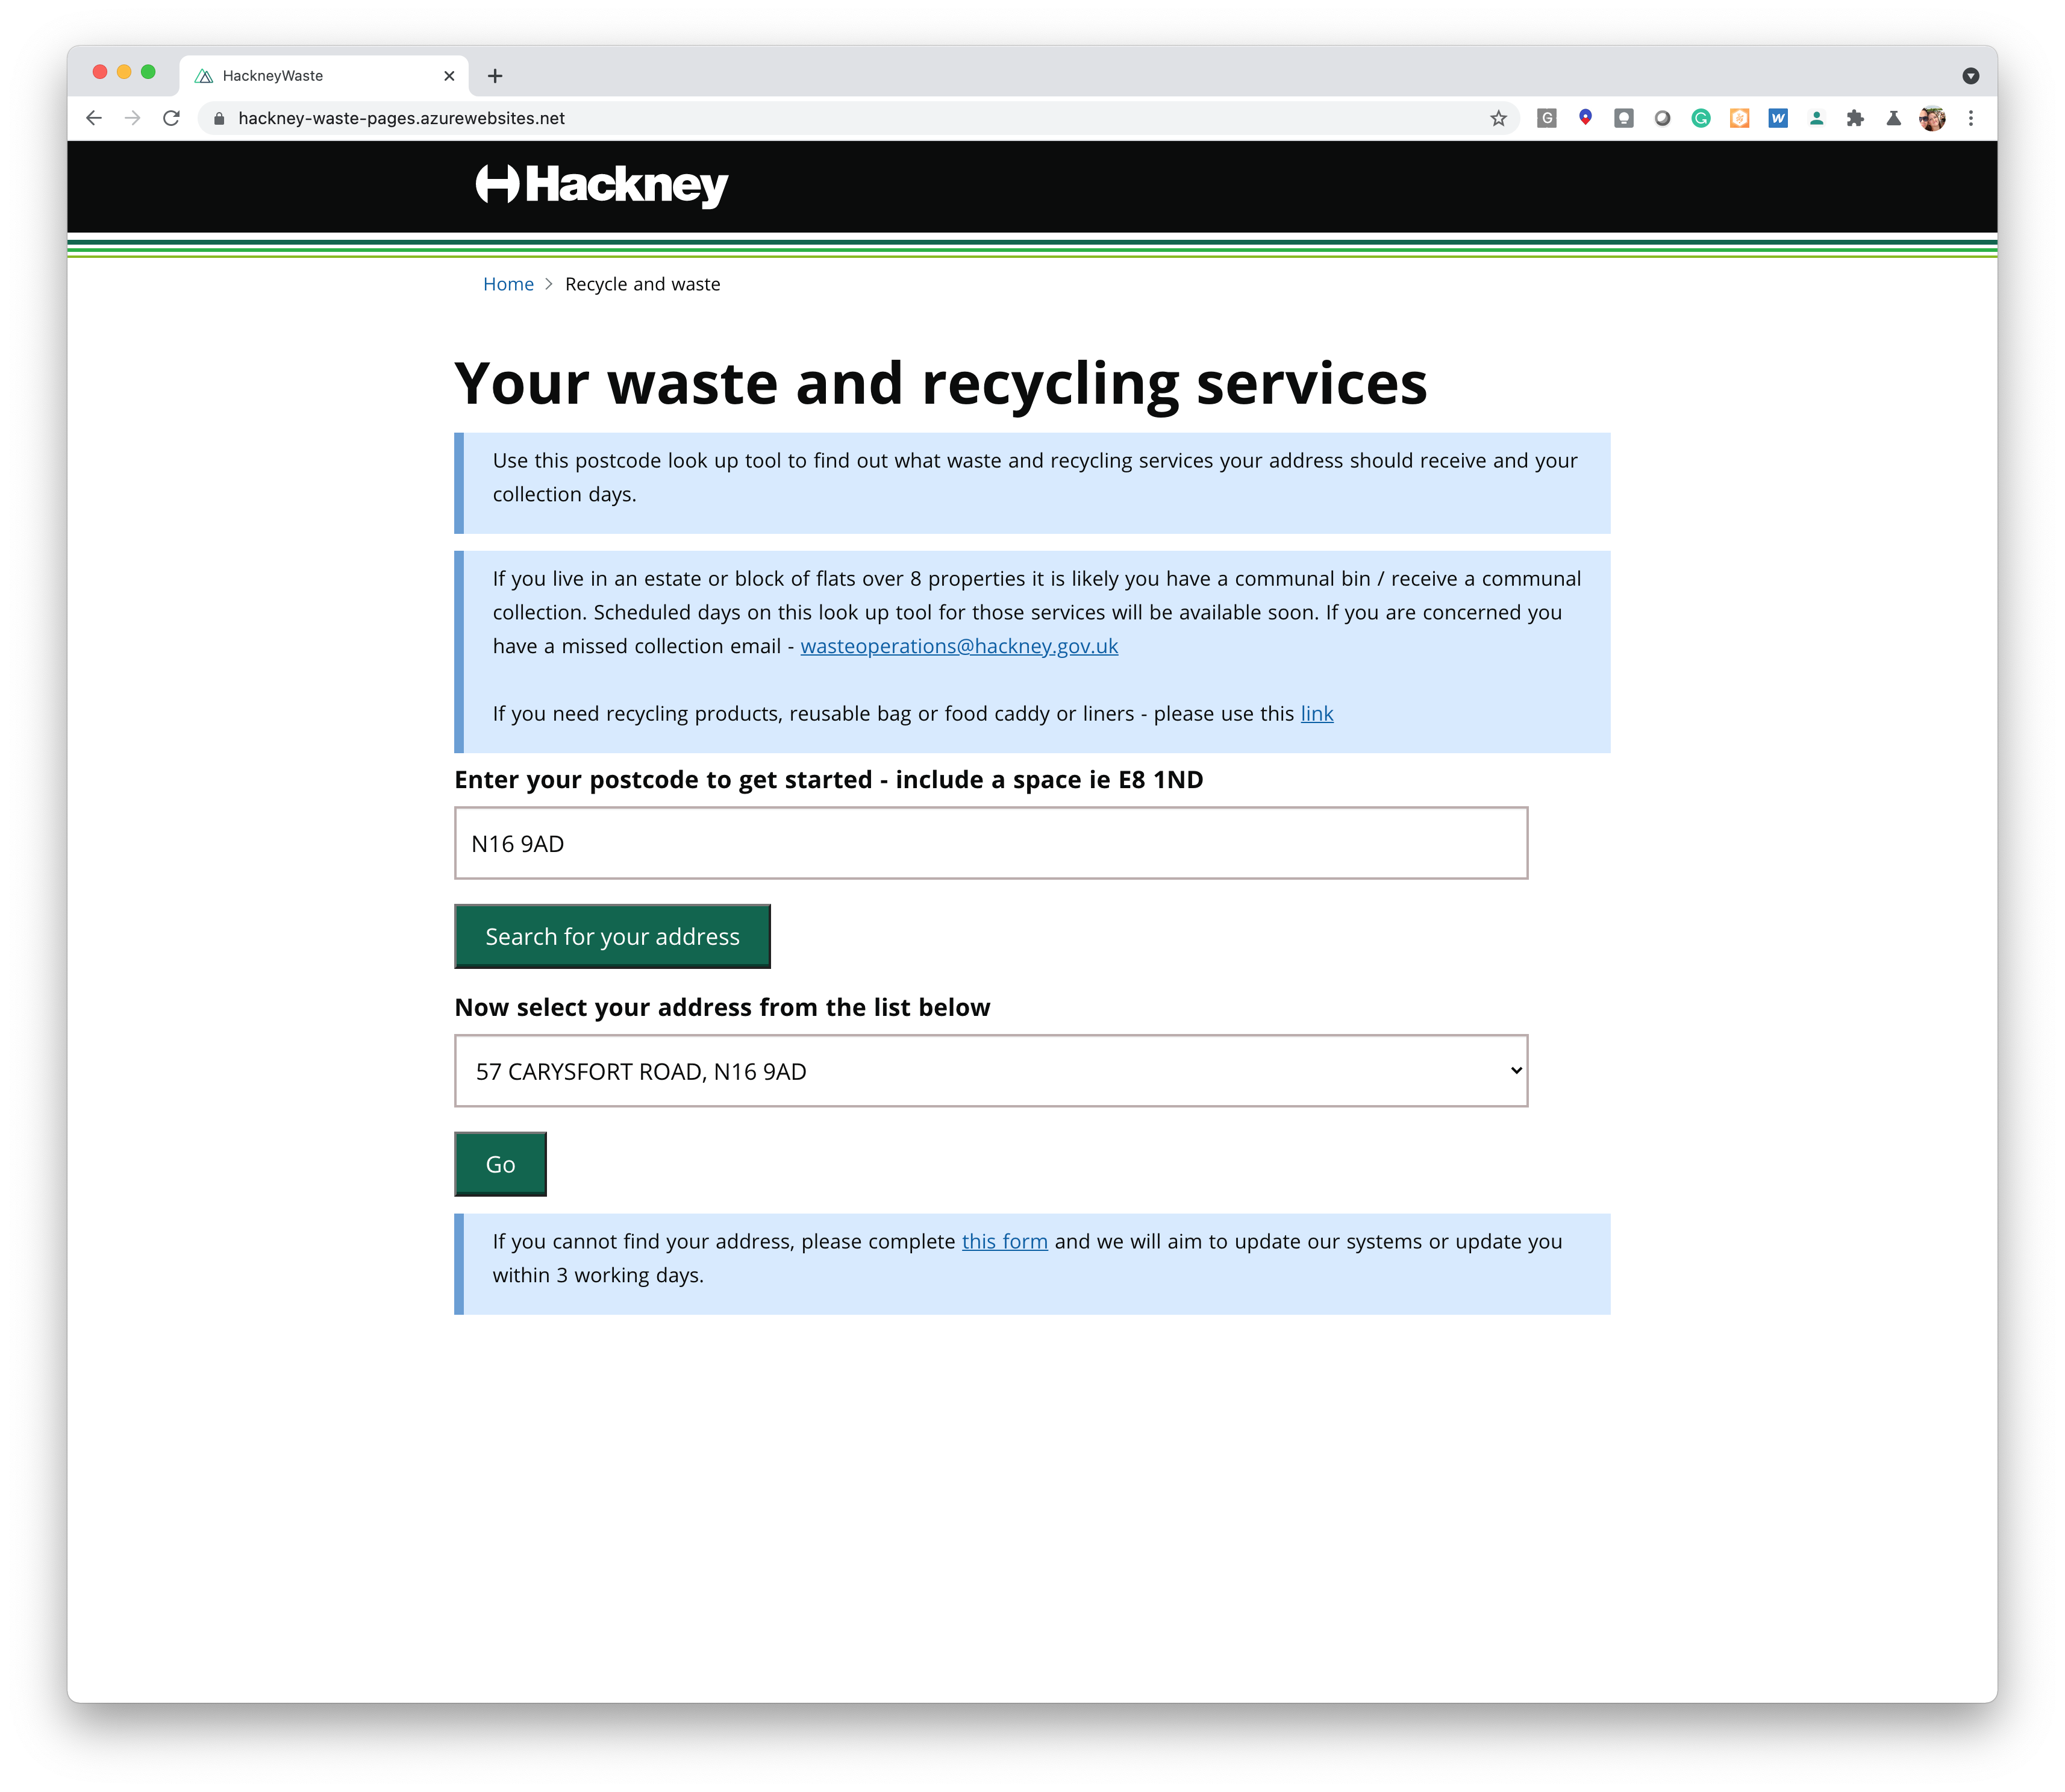Click the padlock site info icon
2065x1792 pixels.
[219, 118]
